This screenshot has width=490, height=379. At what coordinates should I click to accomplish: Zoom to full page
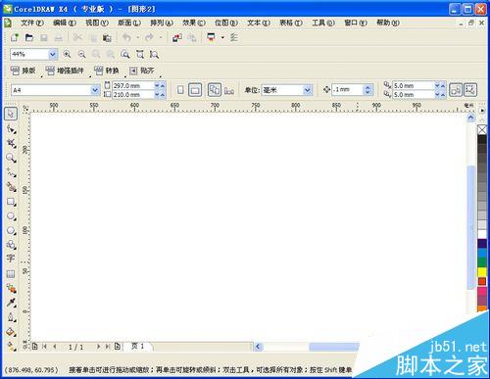click(125, 54)
